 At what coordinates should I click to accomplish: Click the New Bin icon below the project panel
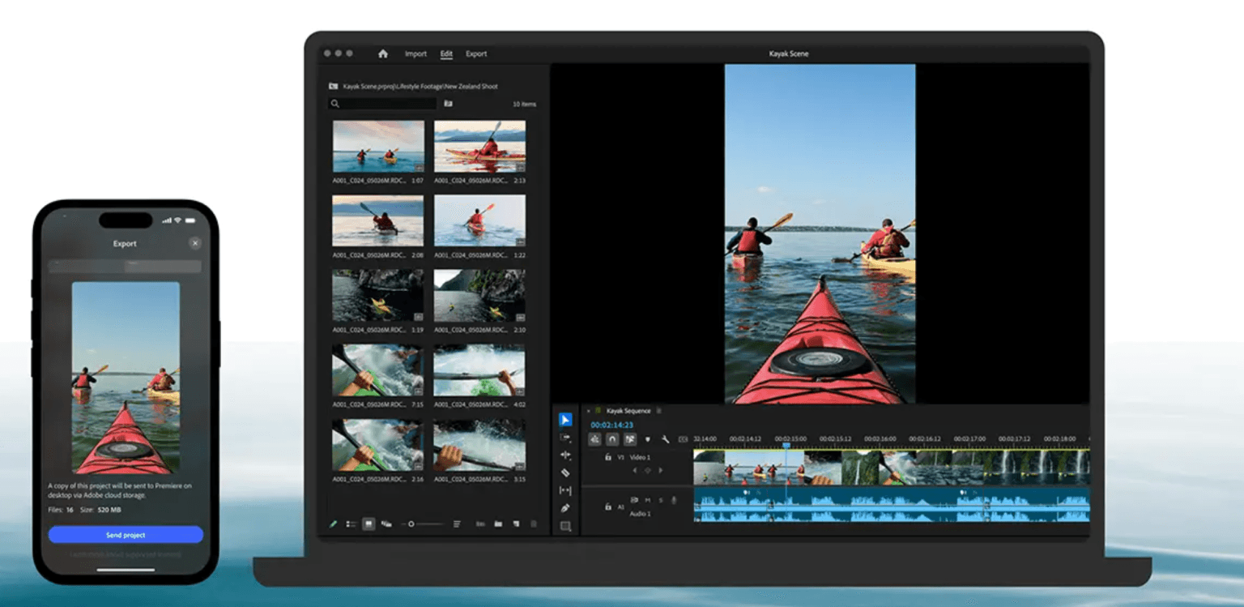[x=498, y=523]
